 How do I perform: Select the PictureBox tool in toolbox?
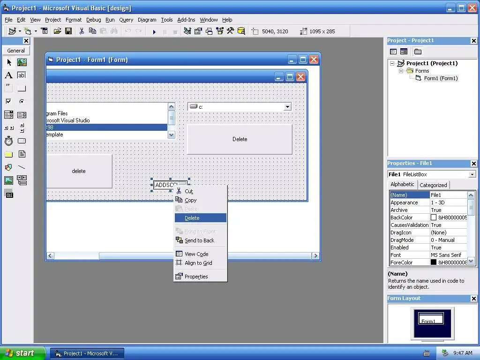[x=22, y=62]
